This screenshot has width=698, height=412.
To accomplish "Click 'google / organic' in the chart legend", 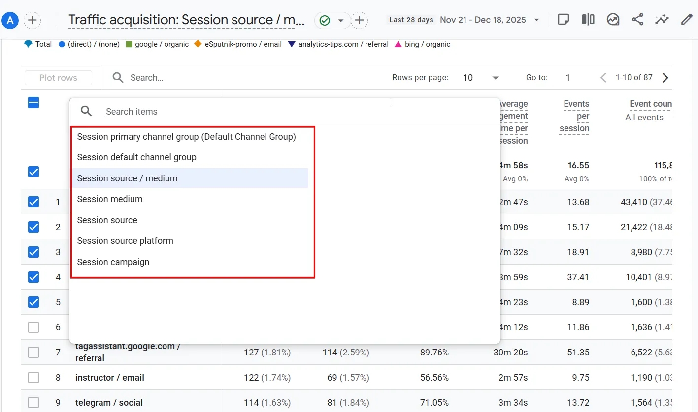I will [x=157, y=44].
